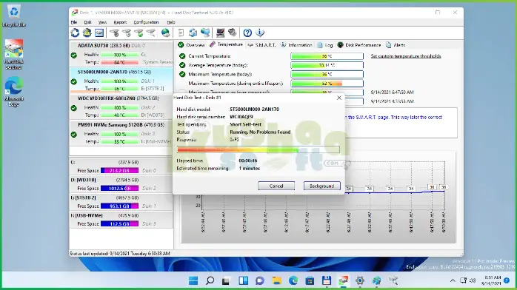The width and height of the screenshot is (517, 290).
Task: Click the globe toolbar icon
Action: point(165,33)
